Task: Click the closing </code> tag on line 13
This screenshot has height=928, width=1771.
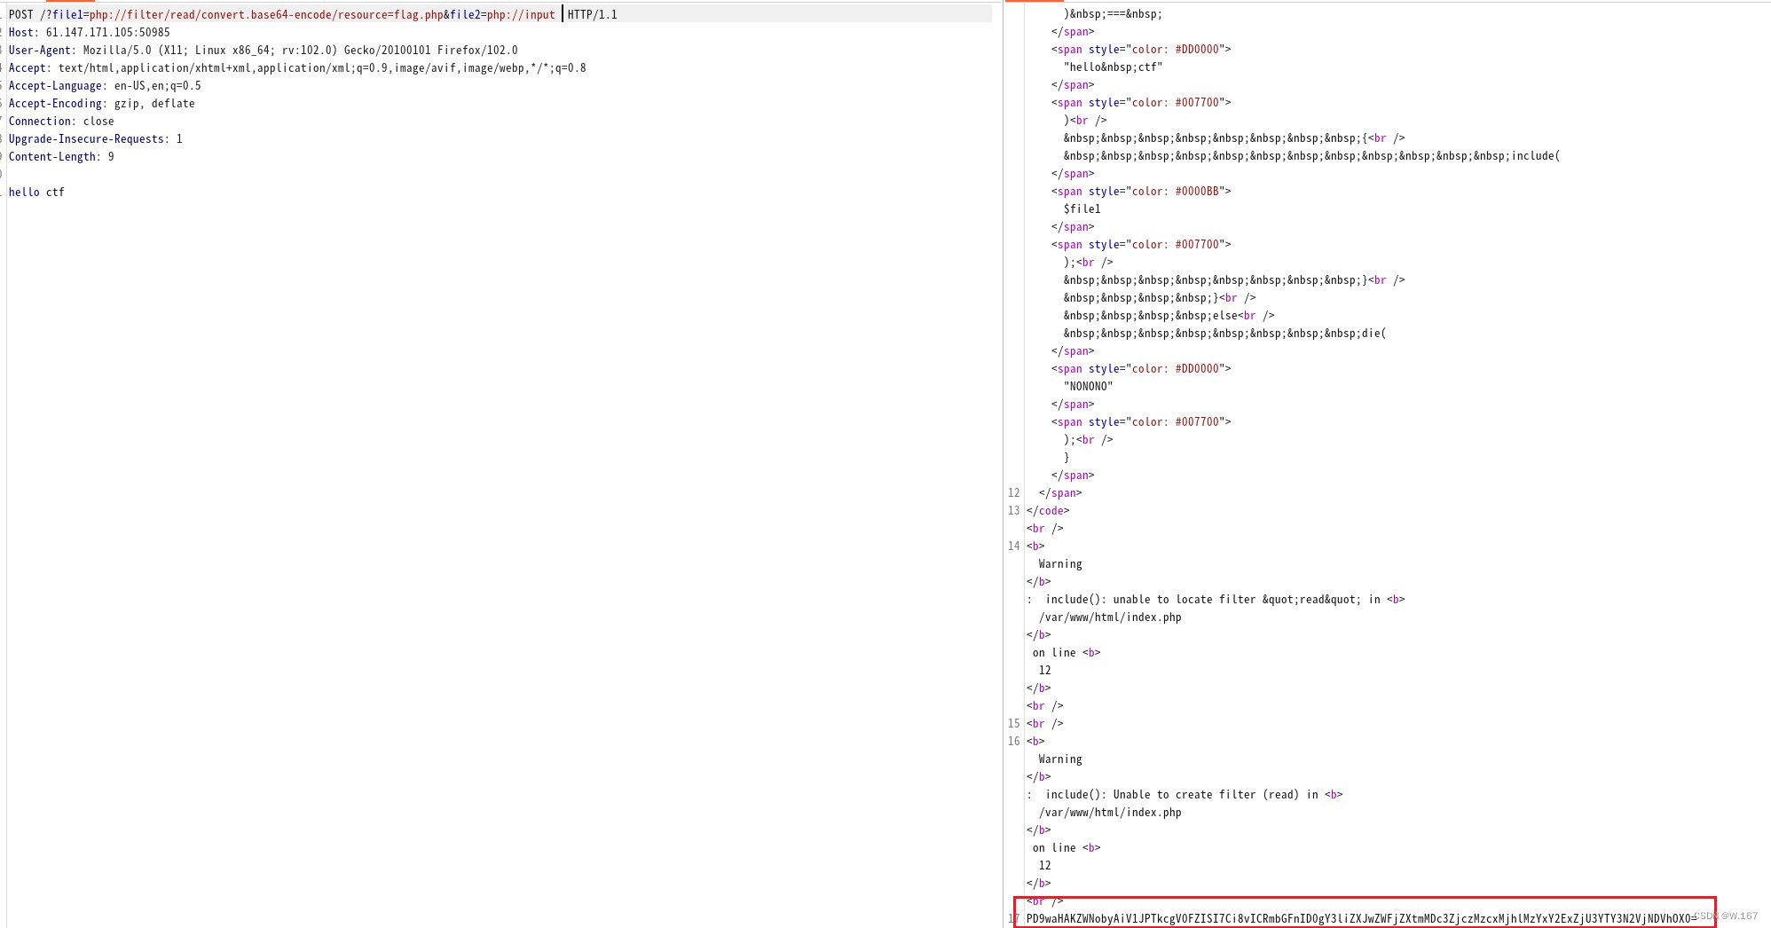Action: point(1048,510)
